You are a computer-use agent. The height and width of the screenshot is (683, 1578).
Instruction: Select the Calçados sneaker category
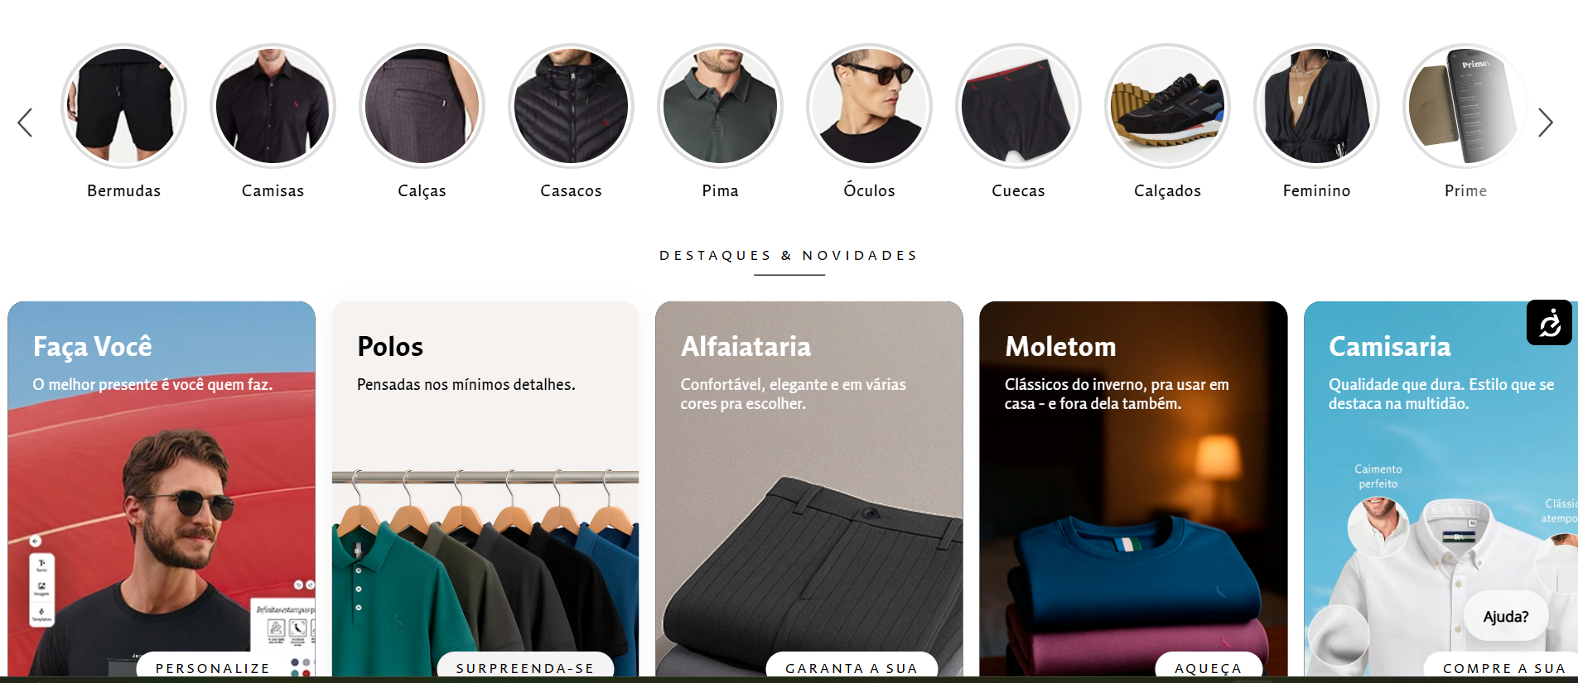[x=1167, y=106]
